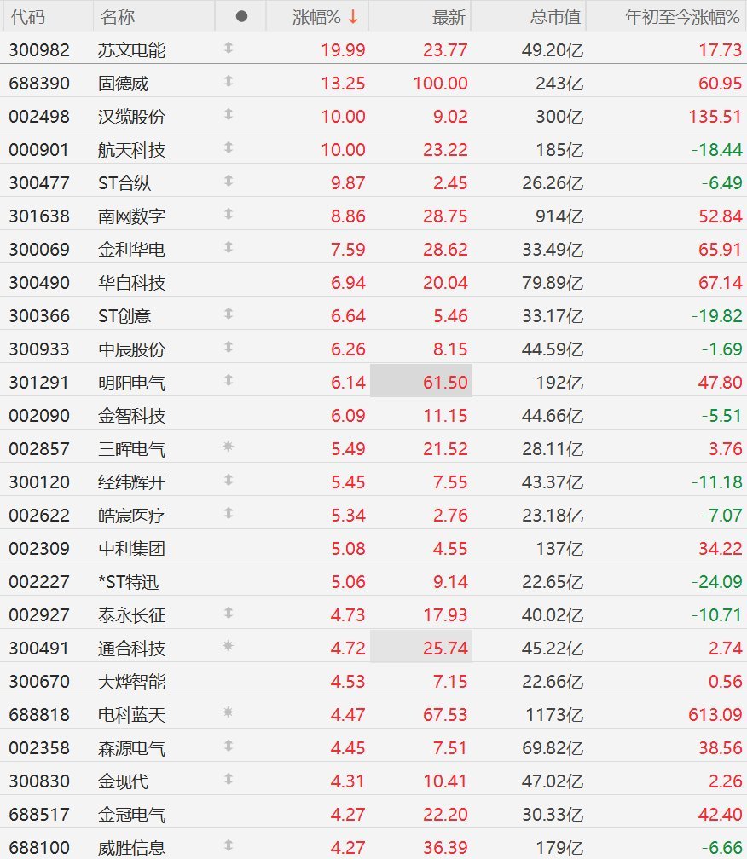The image size is (747, 859).
Task: Select the 南网数字 stock name
Action: pyautogui.click(x=131, y=216)
